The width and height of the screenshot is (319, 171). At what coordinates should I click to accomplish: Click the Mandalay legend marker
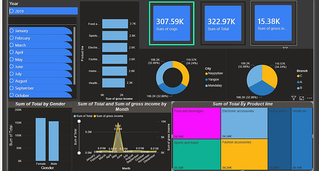[x=206, y=86]
